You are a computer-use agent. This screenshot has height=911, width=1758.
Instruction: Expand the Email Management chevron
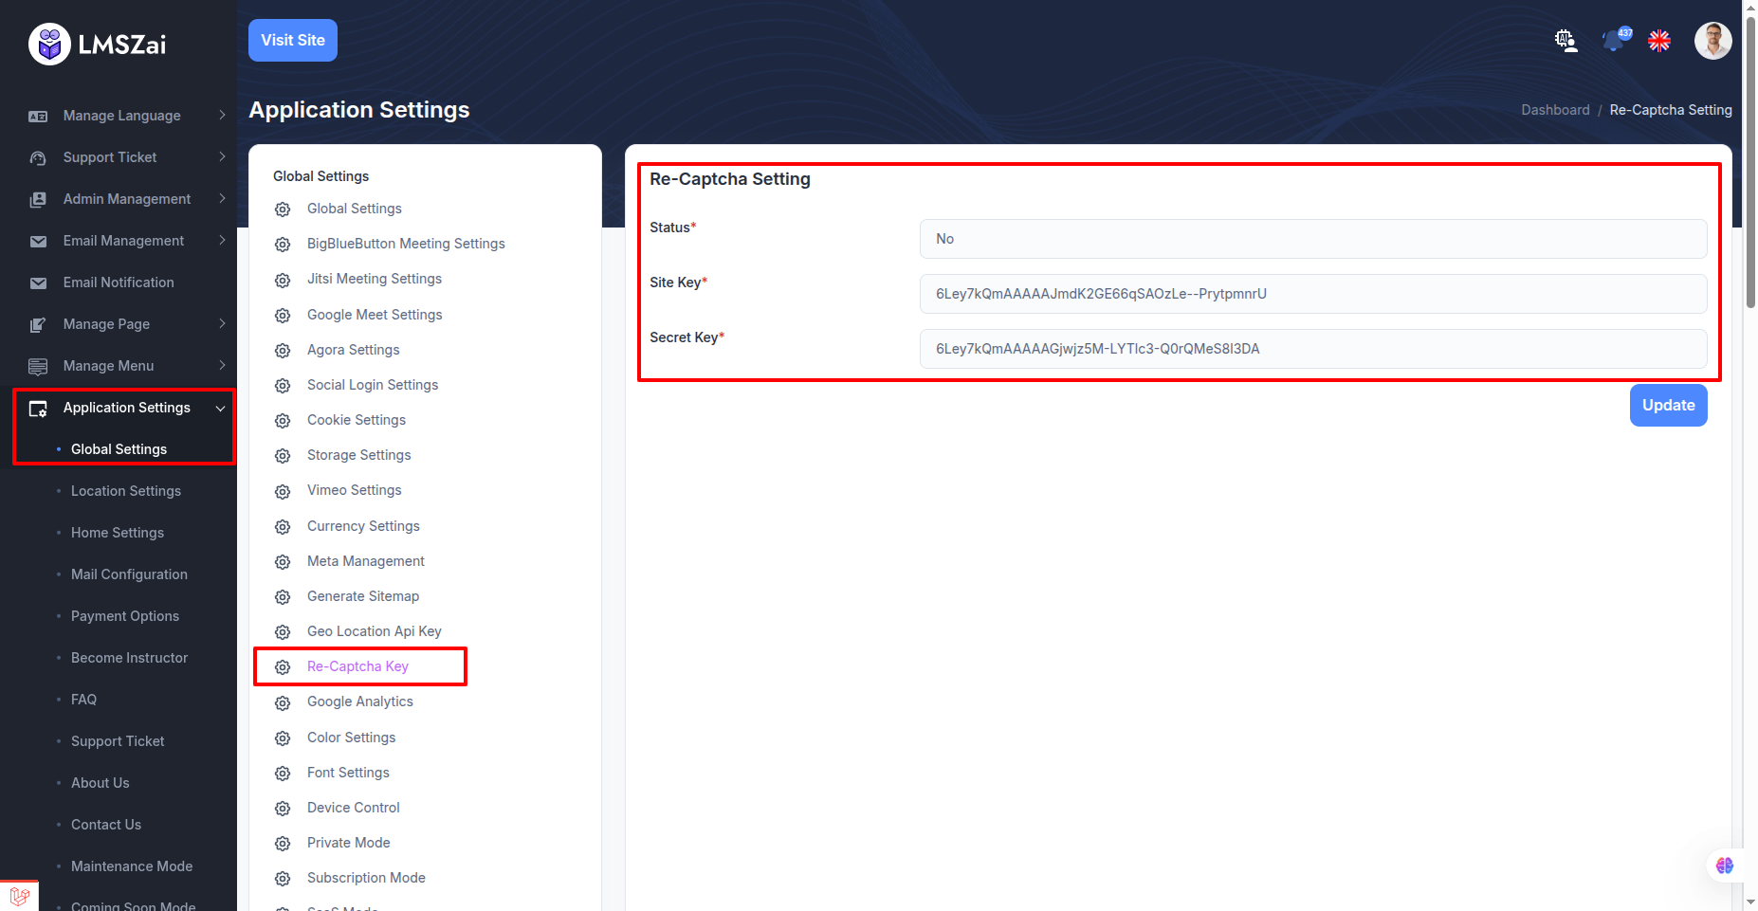pos(222,240)
